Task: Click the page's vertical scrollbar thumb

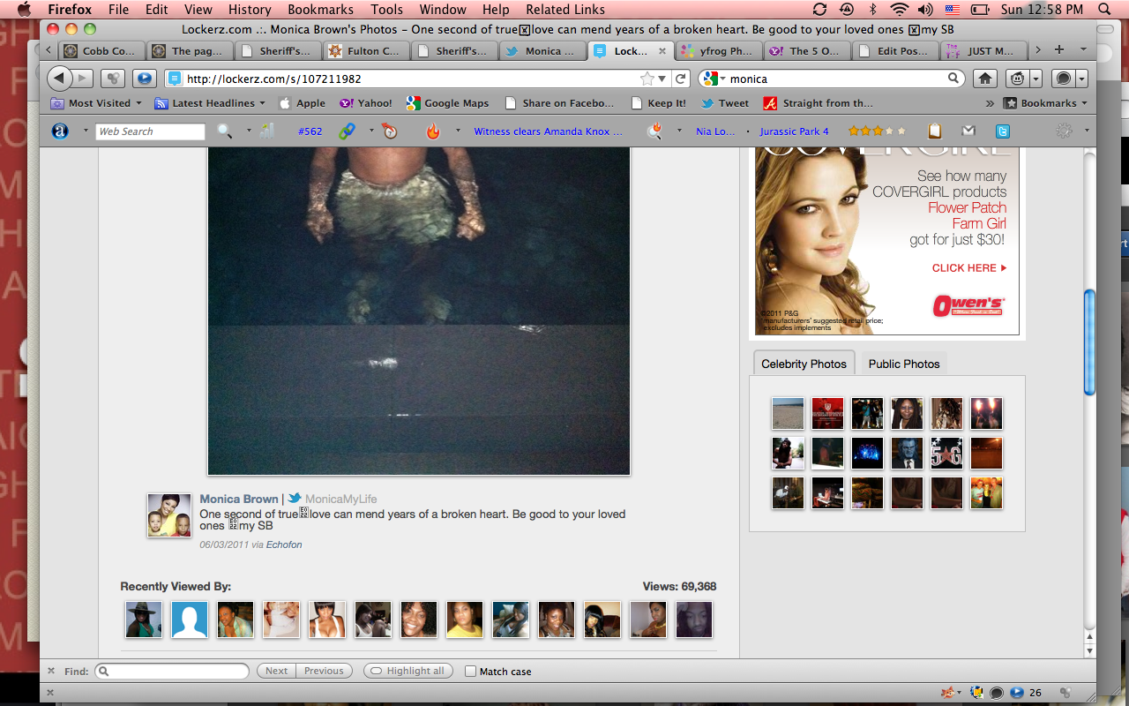Action: coord(1089,342)
